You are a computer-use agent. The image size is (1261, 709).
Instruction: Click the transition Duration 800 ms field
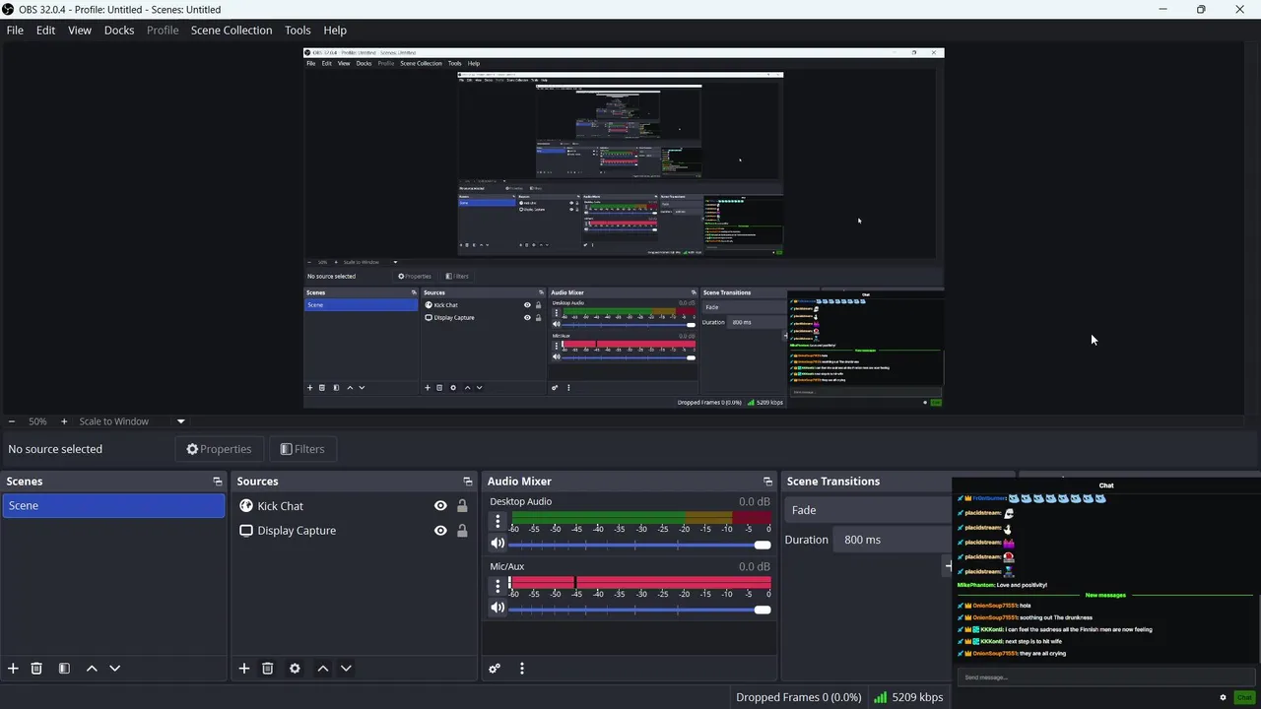[893, 540]
